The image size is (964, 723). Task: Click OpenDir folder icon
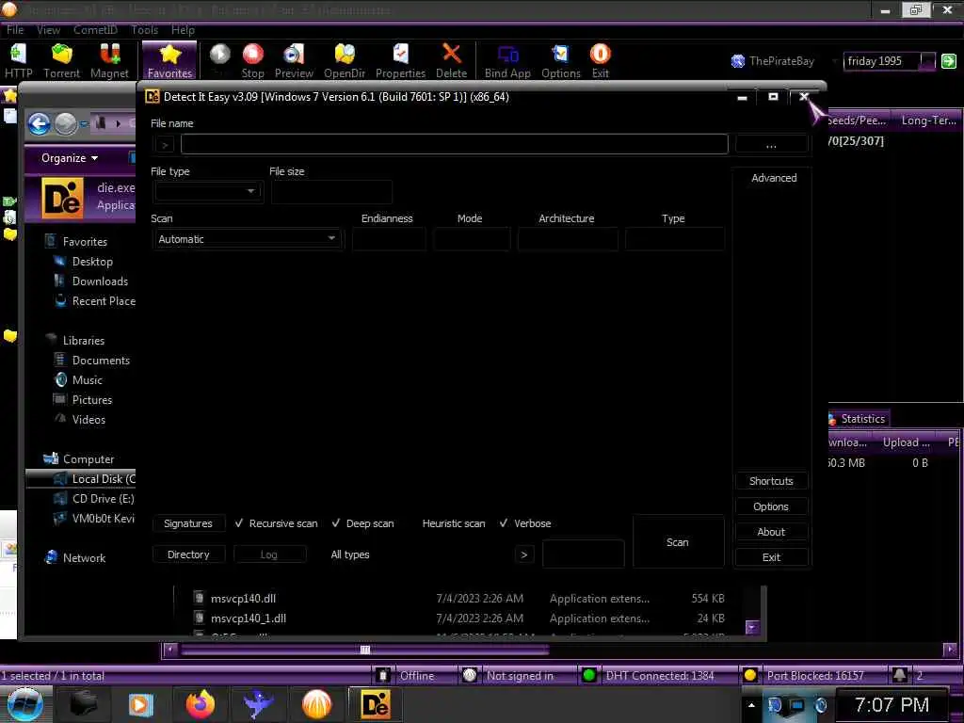tap(345, 54)
